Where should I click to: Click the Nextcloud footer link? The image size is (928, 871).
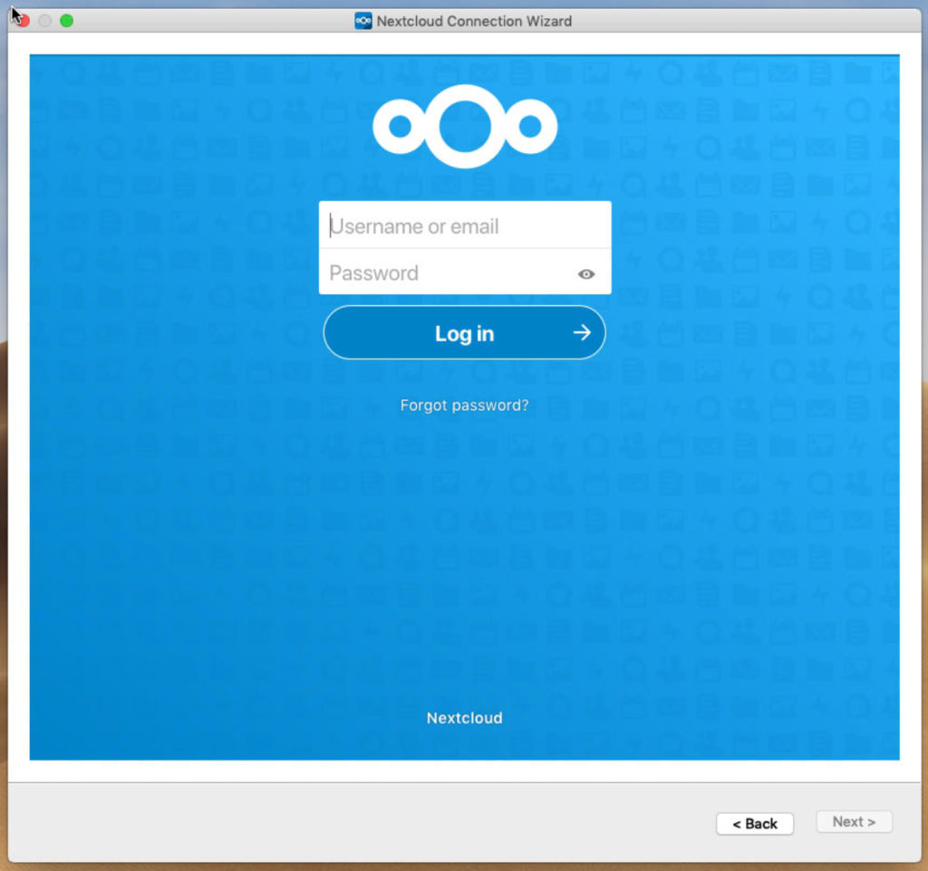click(x=464, y=718)
